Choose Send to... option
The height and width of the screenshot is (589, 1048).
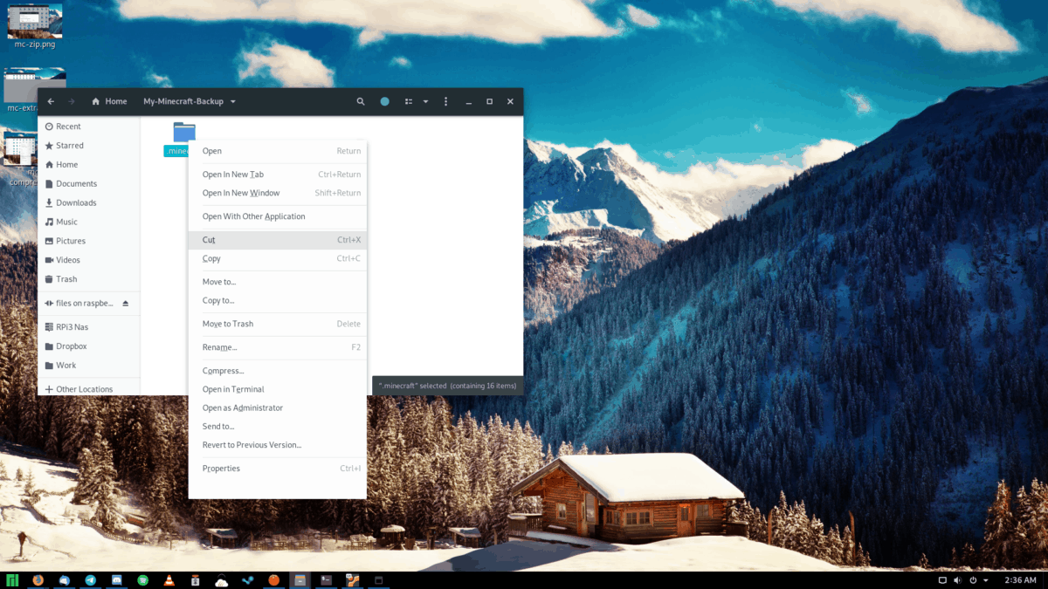278,427
